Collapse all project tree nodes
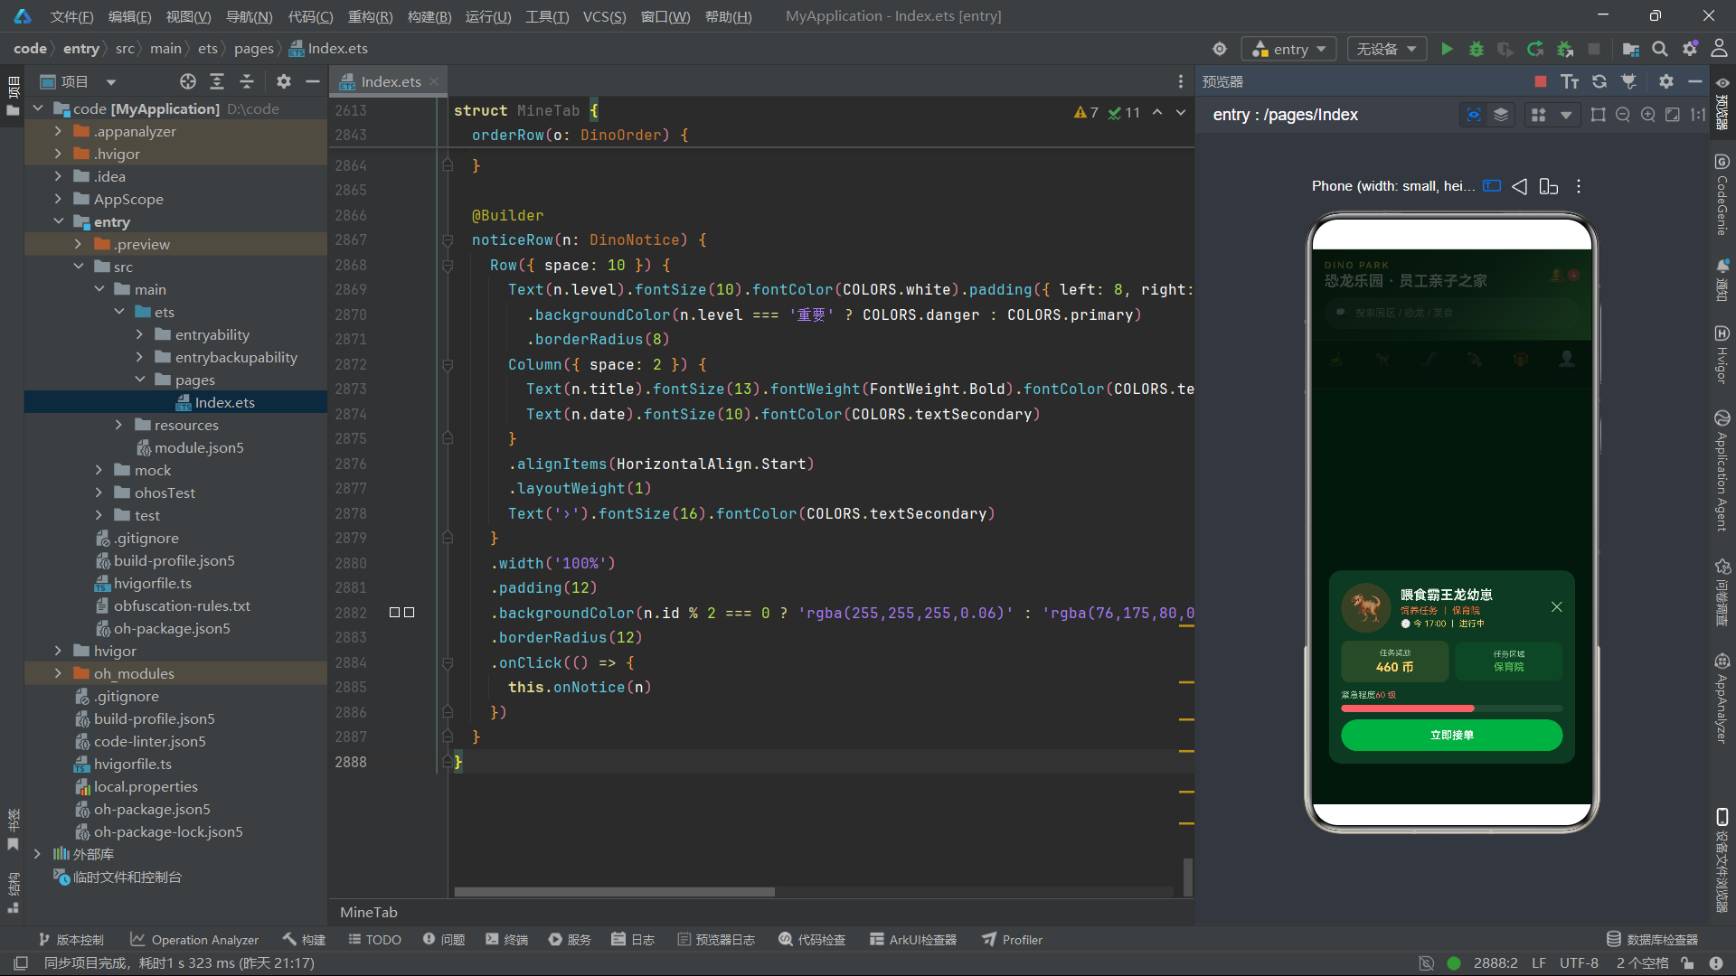 (247, 81)
